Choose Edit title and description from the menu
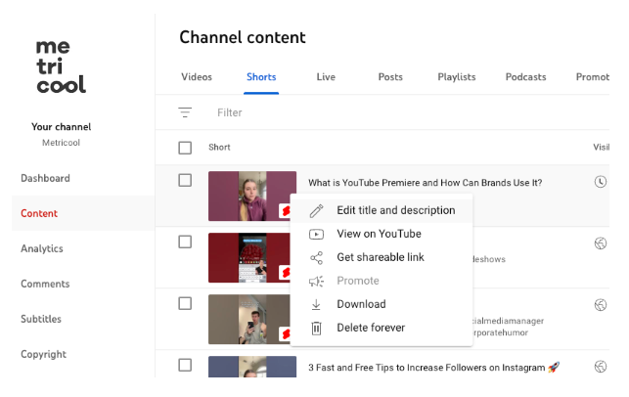 [x=382, y=210]
